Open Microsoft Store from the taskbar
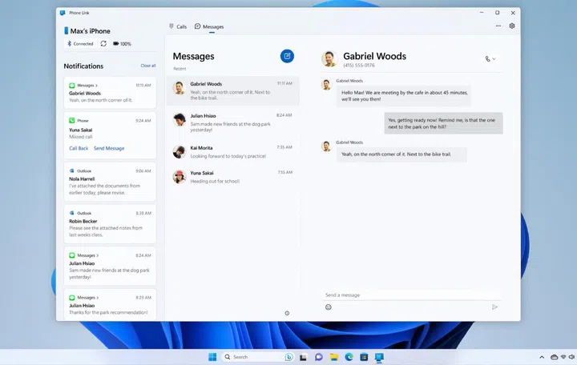Screen dimensions: 577x365 (x=364, y=357)
